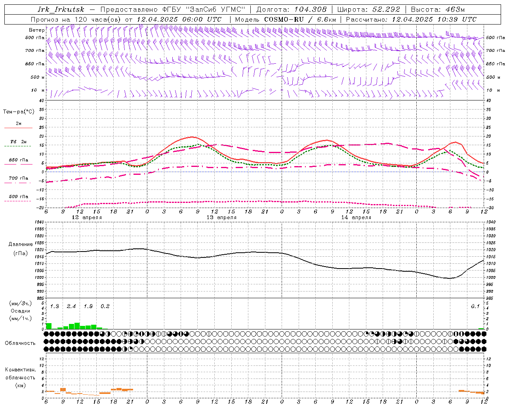Click the 3-hour precipitation value 0.2
The width and height of the screenshot is (507, 405).
105,307
